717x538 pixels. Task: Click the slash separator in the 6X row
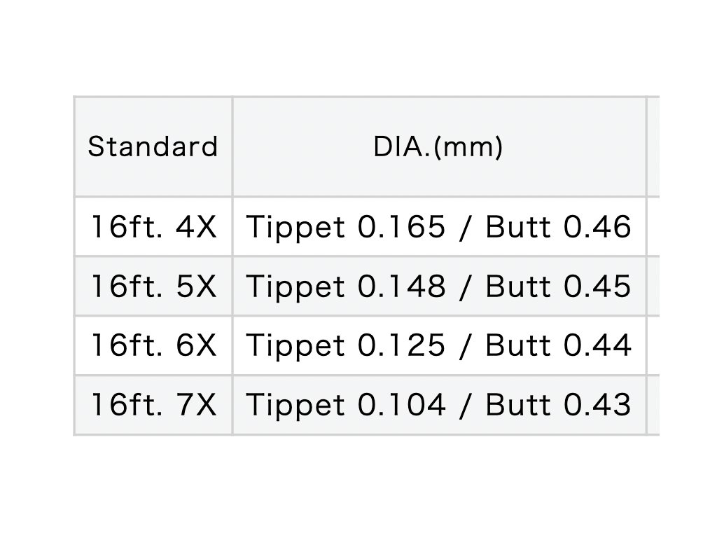pos(465,345)
